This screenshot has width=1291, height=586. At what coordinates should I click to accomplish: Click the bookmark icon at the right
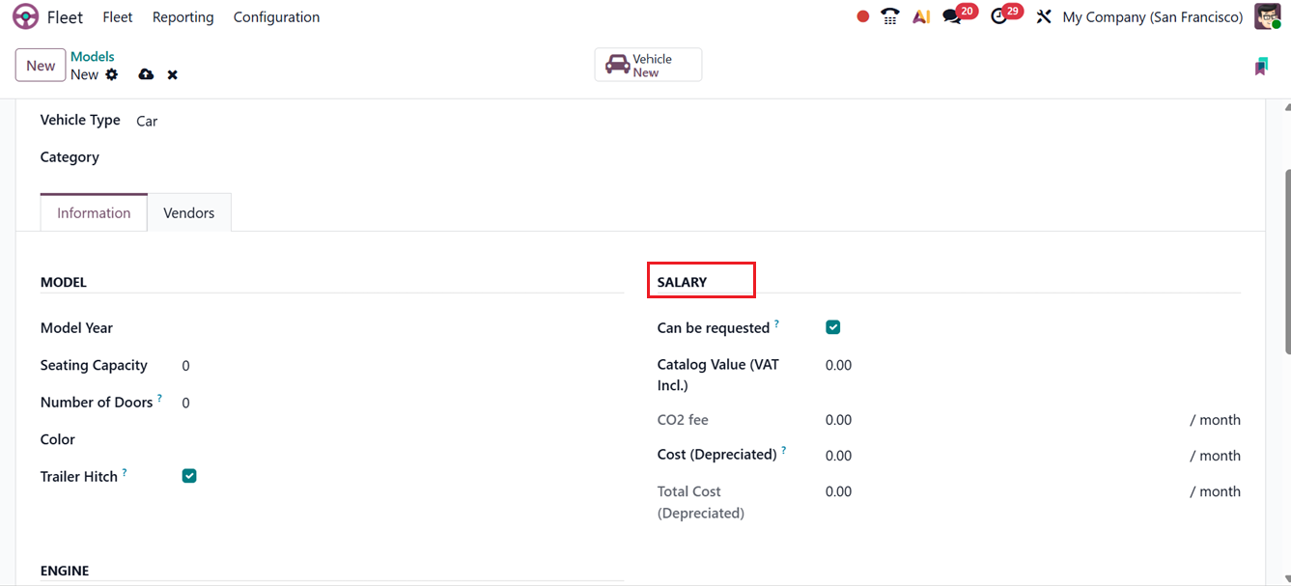point(1261,66)
